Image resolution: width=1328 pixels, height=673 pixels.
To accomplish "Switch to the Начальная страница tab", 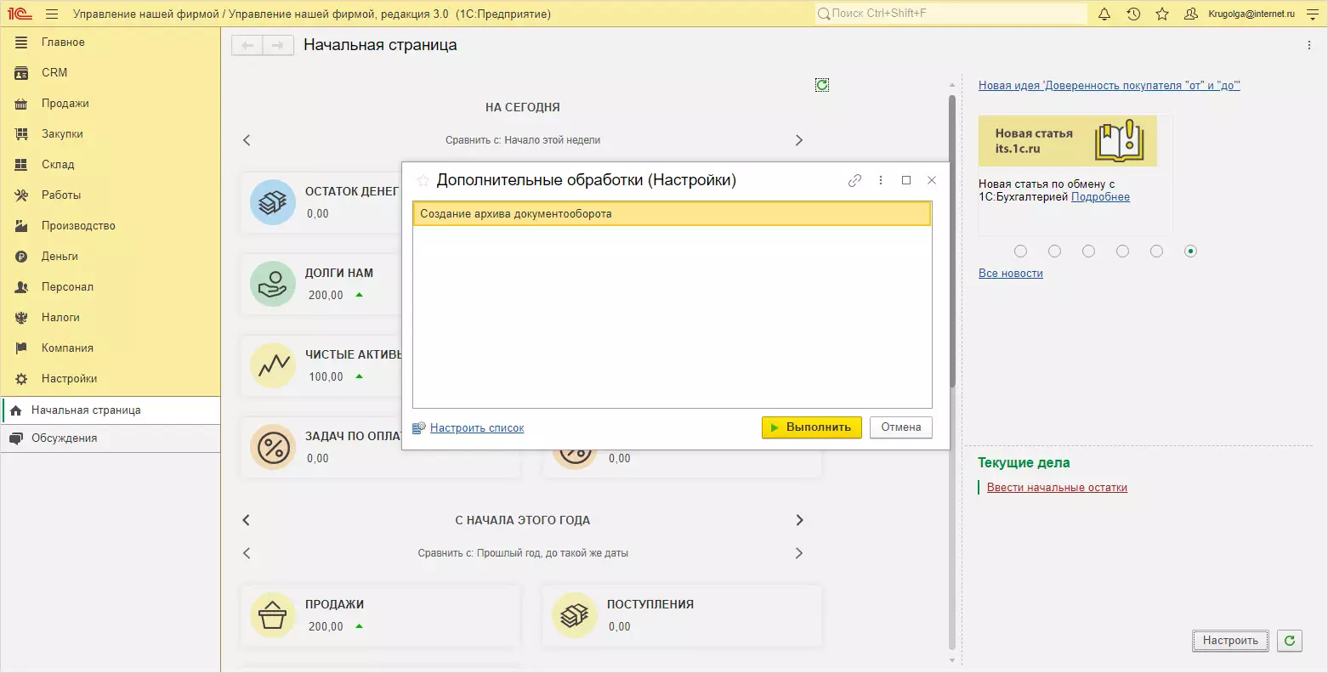I will (x=111, y=410).
